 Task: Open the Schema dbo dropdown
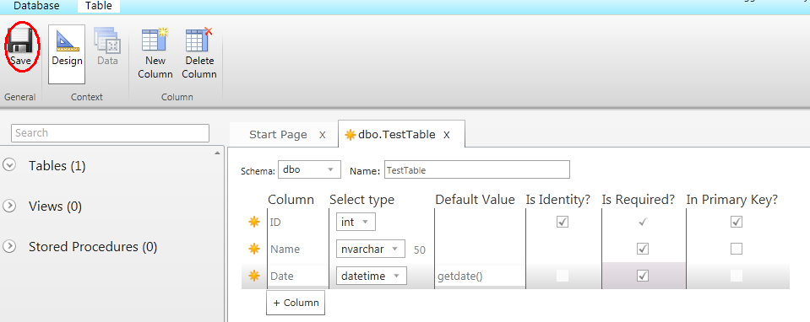click(309, 169)
